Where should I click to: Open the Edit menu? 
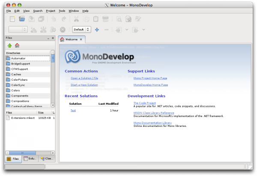pos(17,11)
